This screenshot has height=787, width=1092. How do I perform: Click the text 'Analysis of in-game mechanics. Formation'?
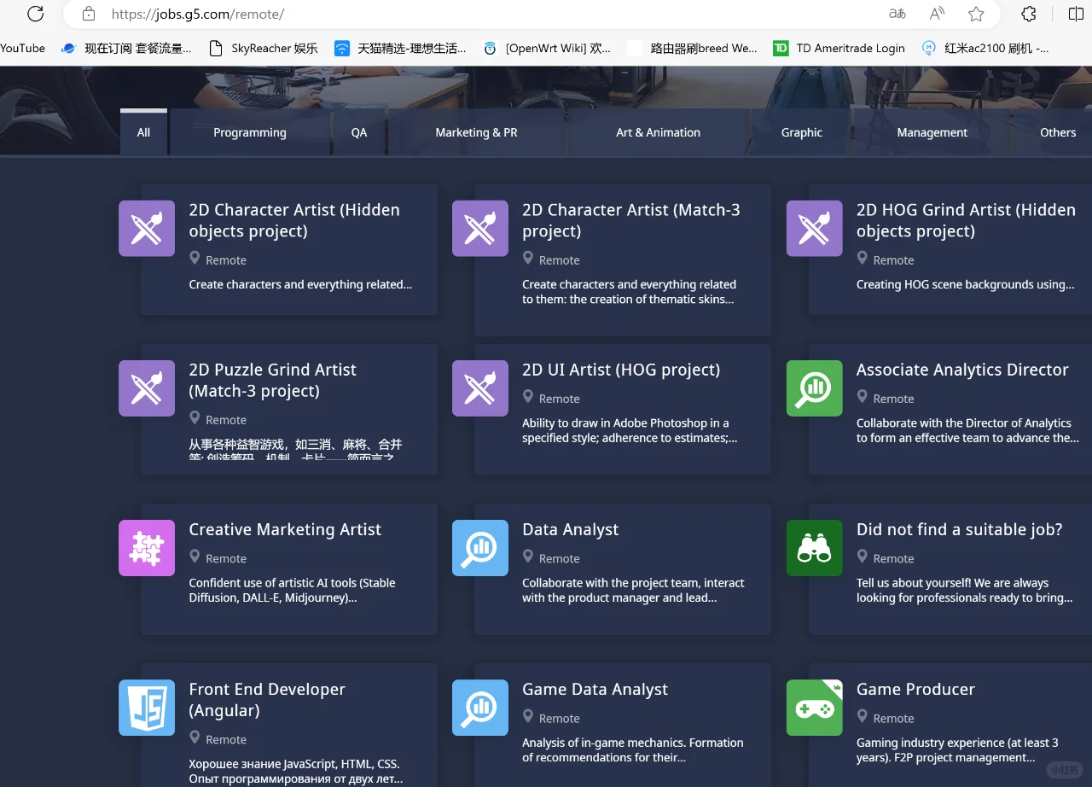pyautogui.click(x=633, y=743)
